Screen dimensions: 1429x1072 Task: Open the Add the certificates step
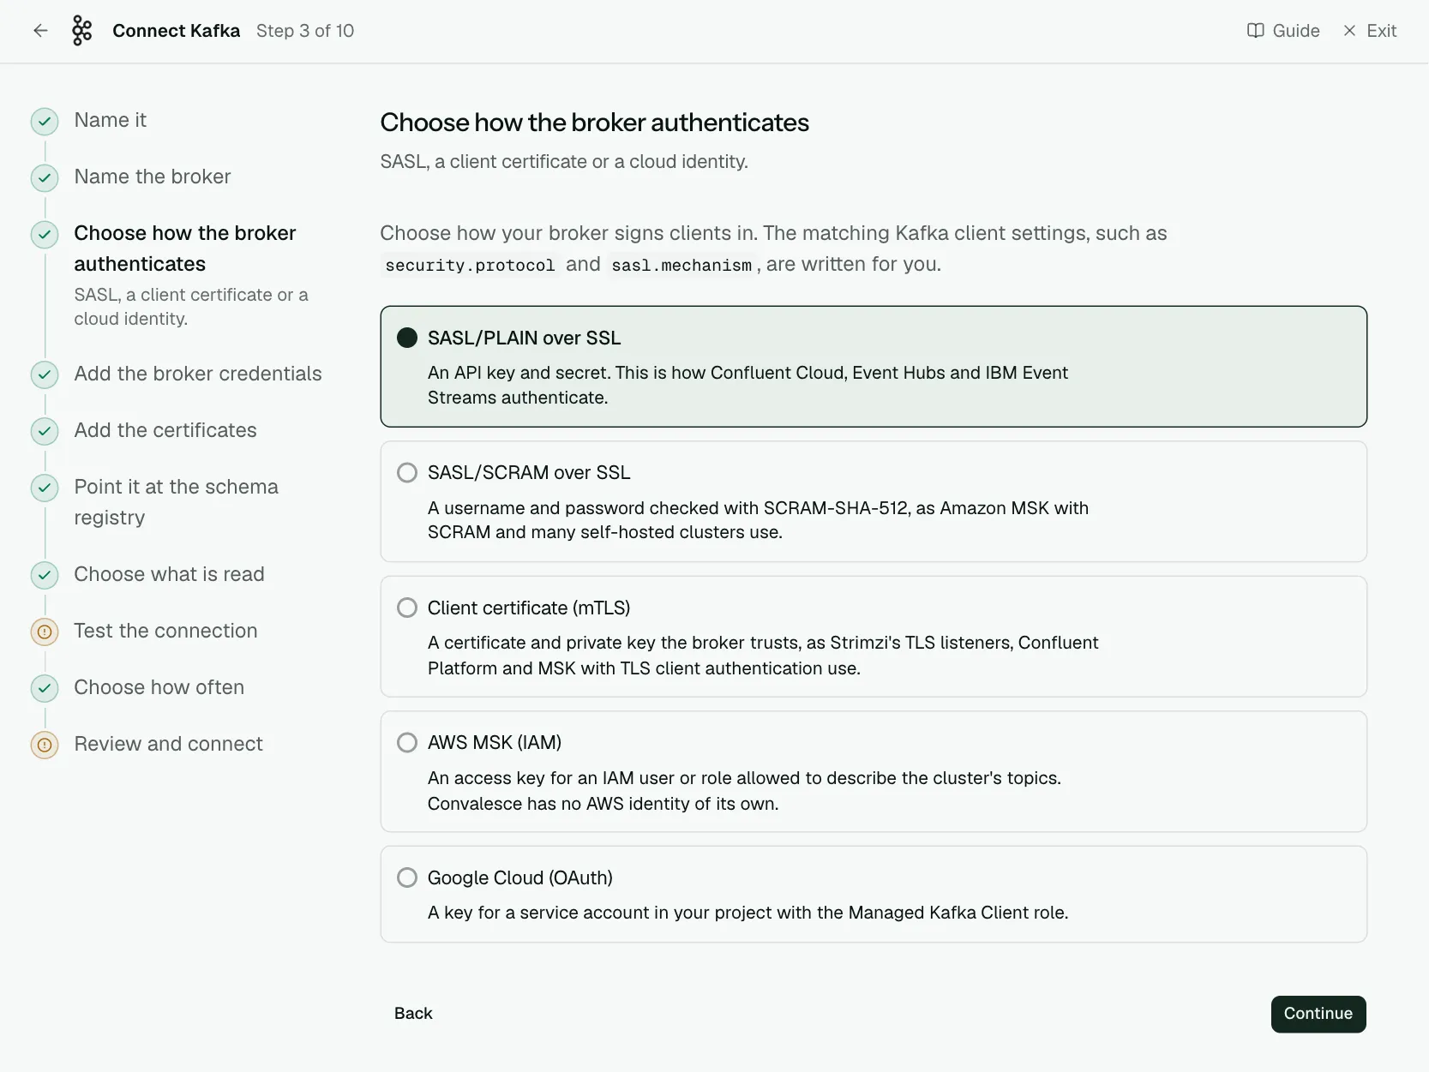[x=165, y=430]
